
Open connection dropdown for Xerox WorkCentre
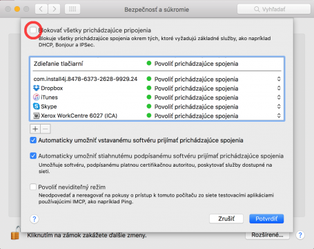(x=279, y=116)
